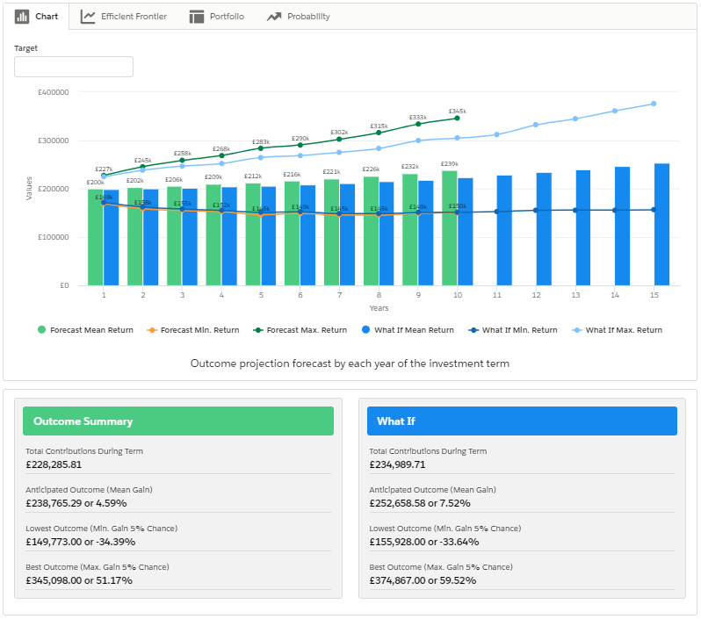Click the Efficient Frontier line graph icon

tap(88, 17)
